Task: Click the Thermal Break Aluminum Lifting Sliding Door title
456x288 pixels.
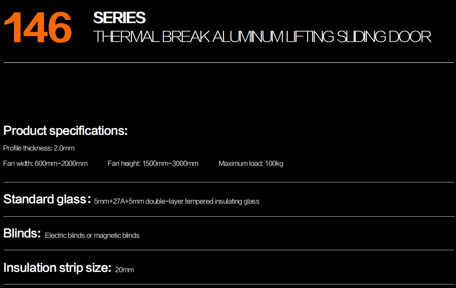Action: [x=262, y=37]
